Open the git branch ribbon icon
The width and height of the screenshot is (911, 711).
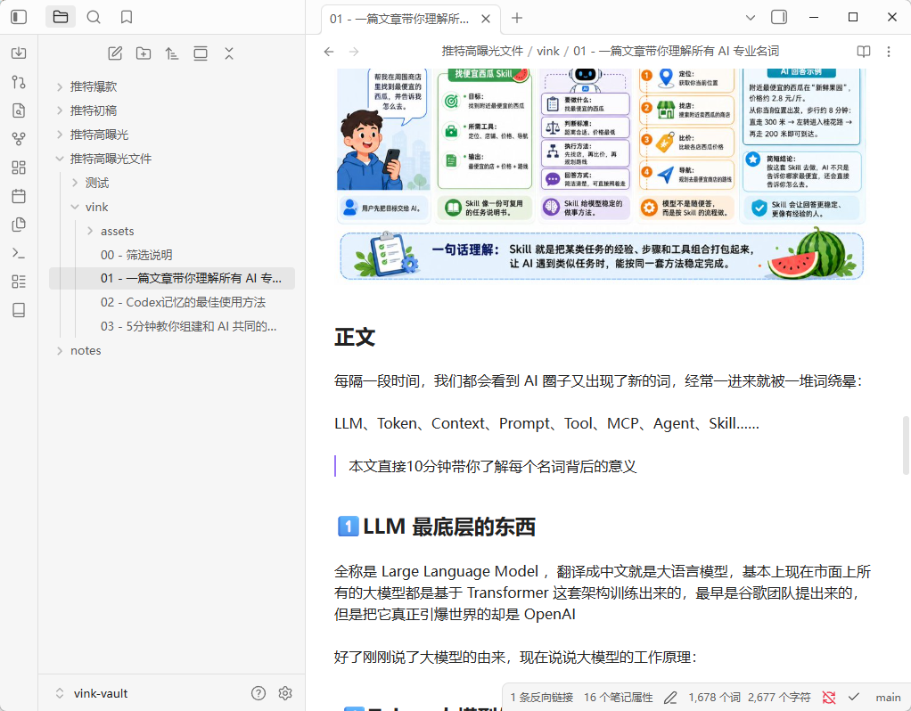(19, 82)
